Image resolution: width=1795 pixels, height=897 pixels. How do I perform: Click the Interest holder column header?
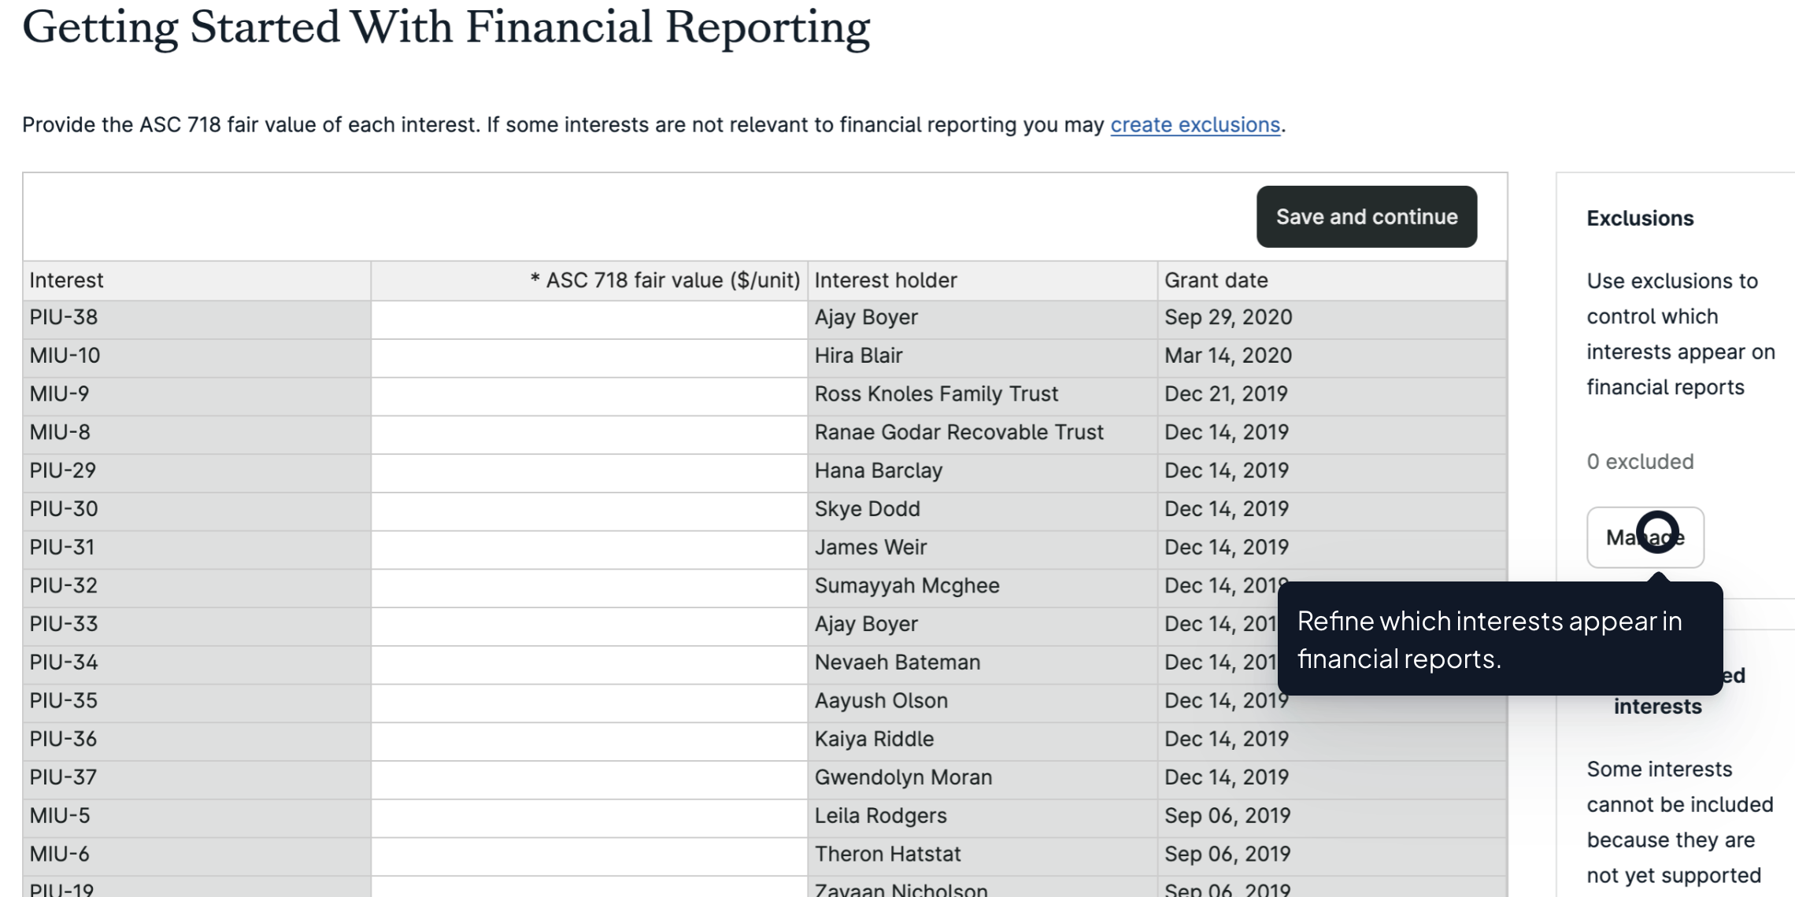point(885,280)
